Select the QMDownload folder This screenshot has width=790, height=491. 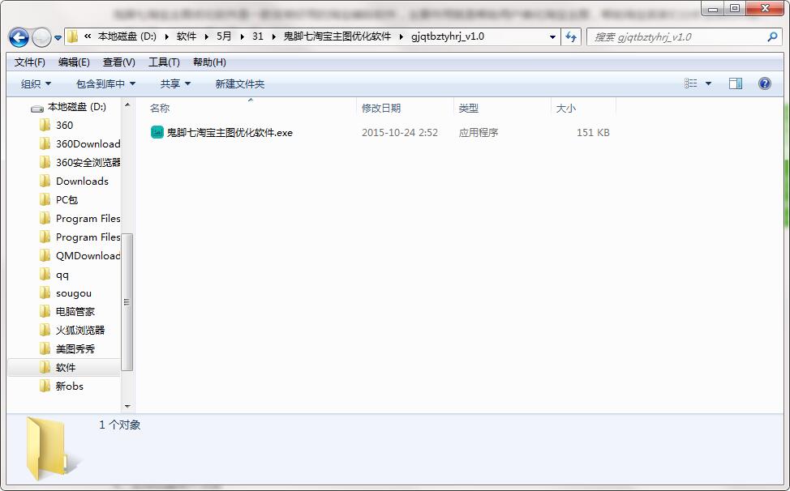coord(88,255)
